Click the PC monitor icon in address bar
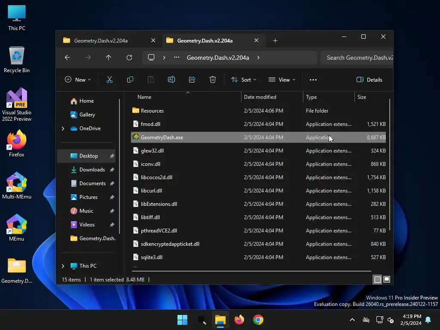 pos(151,57)
